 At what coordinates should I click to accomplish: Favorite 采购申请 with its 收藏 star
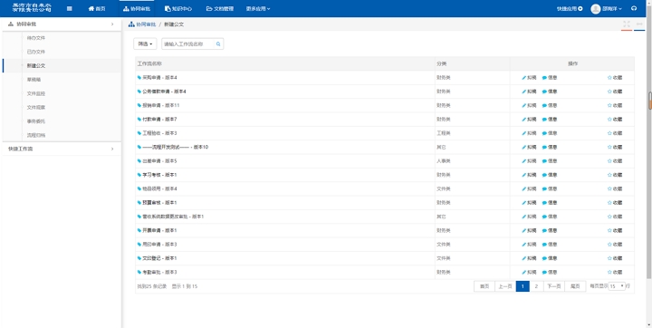(615, 77)
